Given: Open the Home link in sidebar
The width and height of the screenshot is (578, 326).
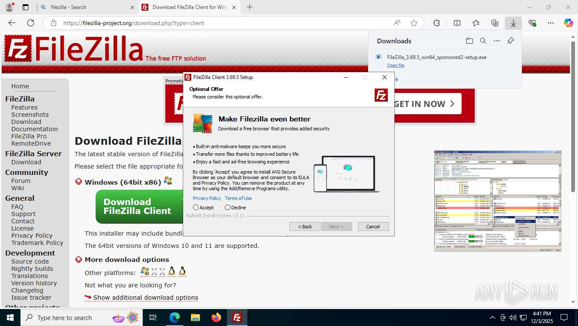Looking at the screenshot, I should coord(20,86).
